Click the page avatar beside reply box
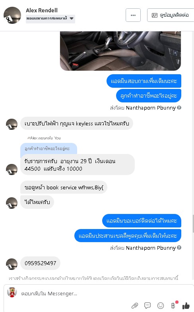The width and height of the screenshot is (194, 312). pyautogui.click(x=12, y=293)
